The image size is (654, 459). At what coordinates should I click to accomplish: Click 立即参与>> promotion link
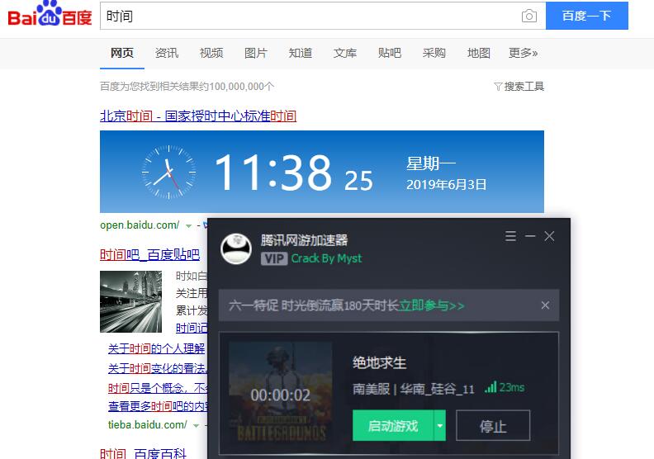coord(431,305)
